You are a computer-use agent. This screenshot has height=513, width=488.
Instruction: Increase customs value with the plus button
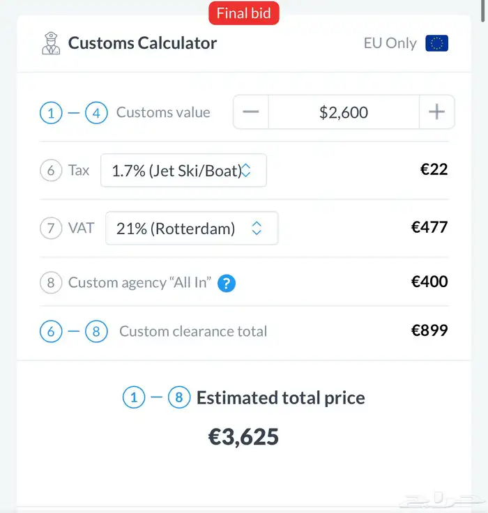pos(436,112)
